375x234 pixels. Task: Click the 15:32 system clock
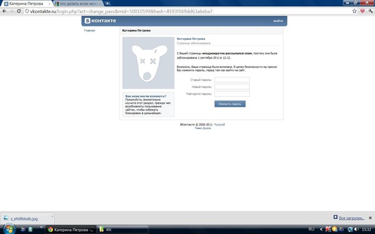click(367, 230)
